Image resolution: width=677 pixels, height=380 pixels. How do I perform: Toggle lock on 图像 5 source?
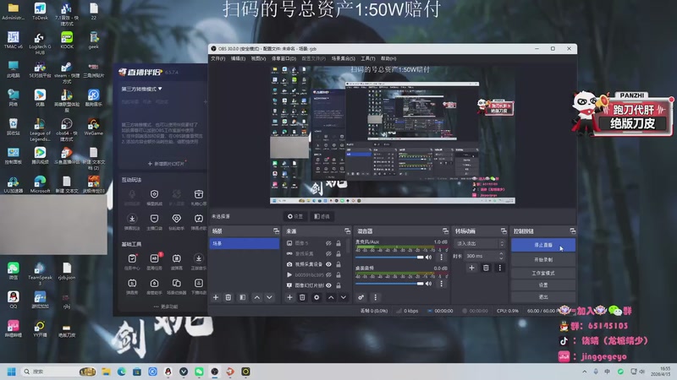coord(338,243)
